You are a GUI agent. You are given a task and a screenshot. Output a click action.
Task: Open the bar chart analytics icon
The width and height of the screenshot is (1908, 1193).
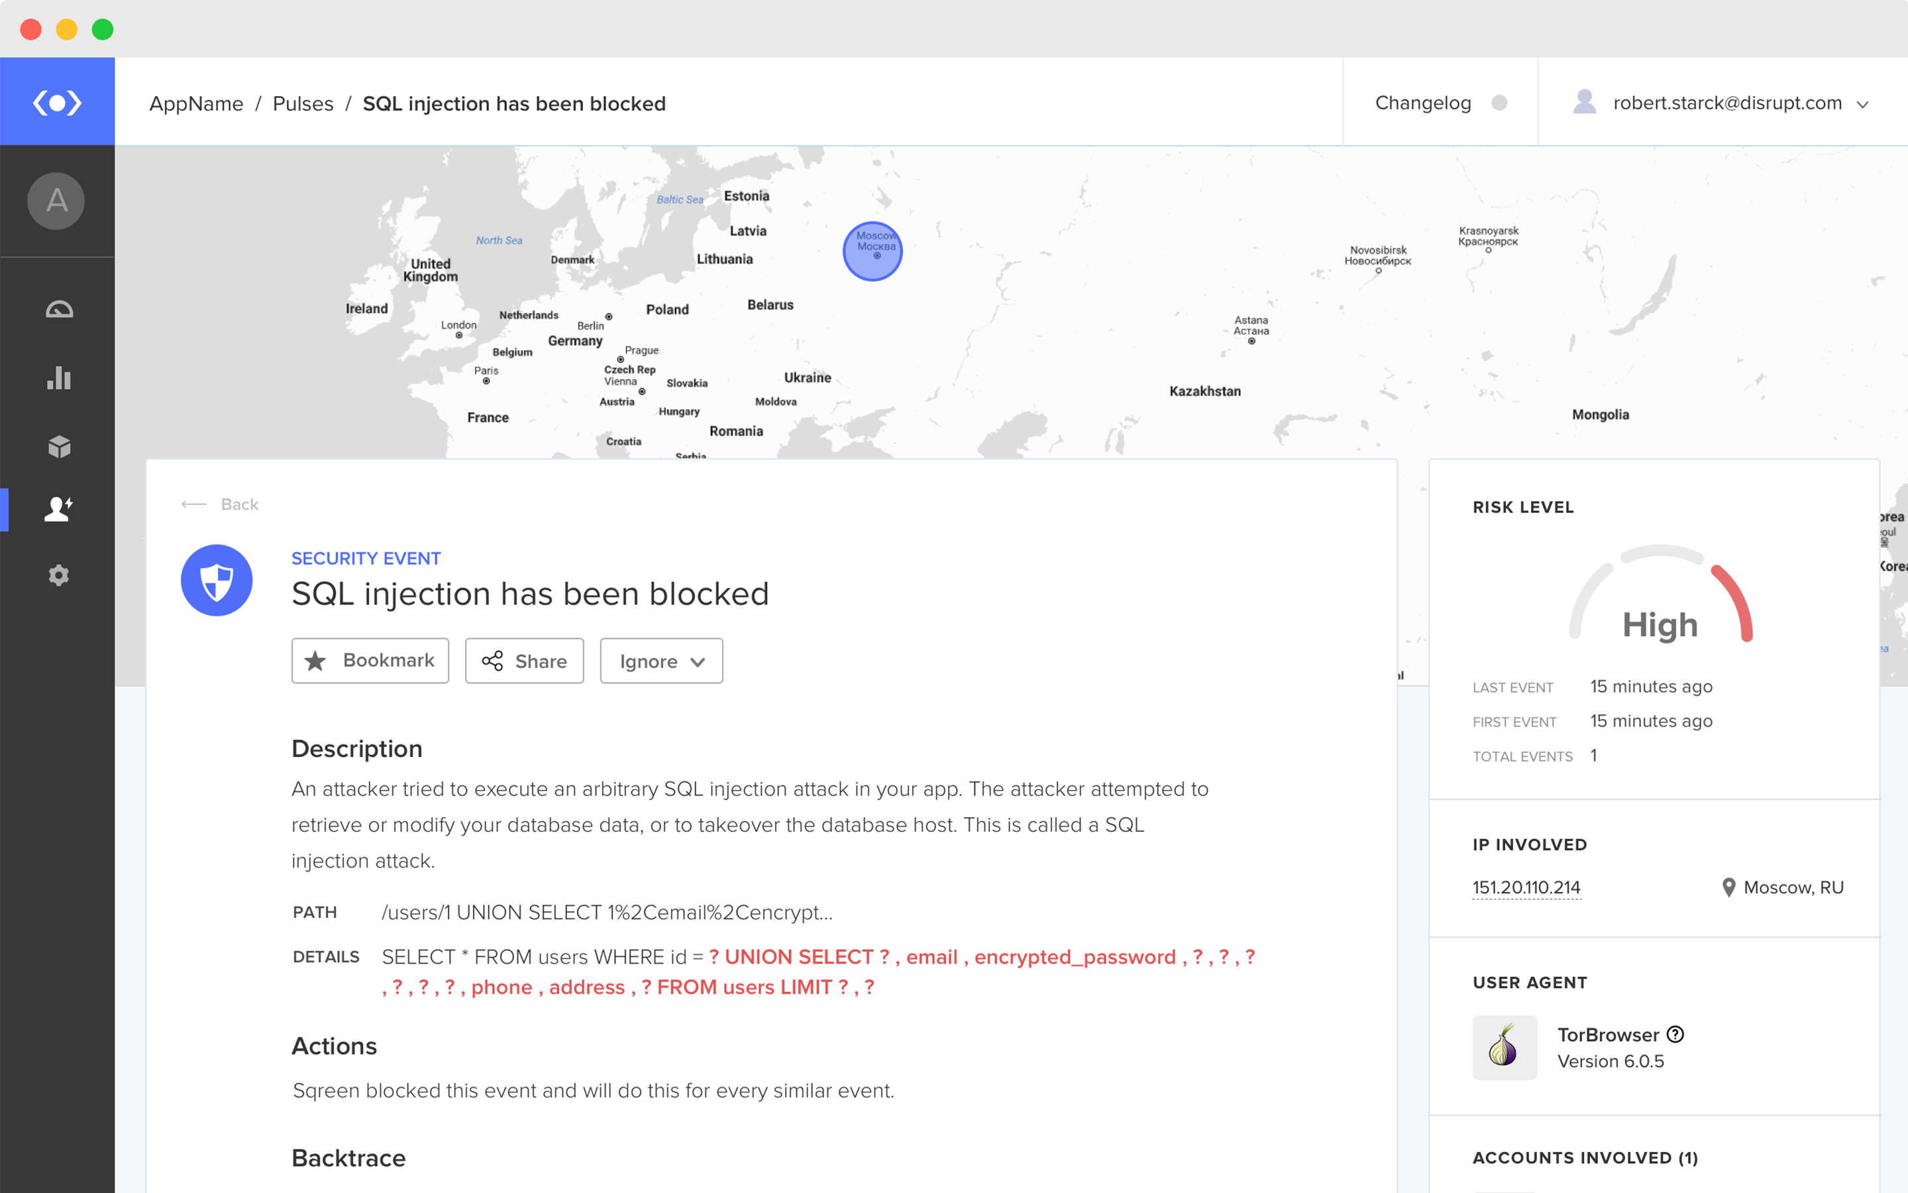(x=59, y=378)
